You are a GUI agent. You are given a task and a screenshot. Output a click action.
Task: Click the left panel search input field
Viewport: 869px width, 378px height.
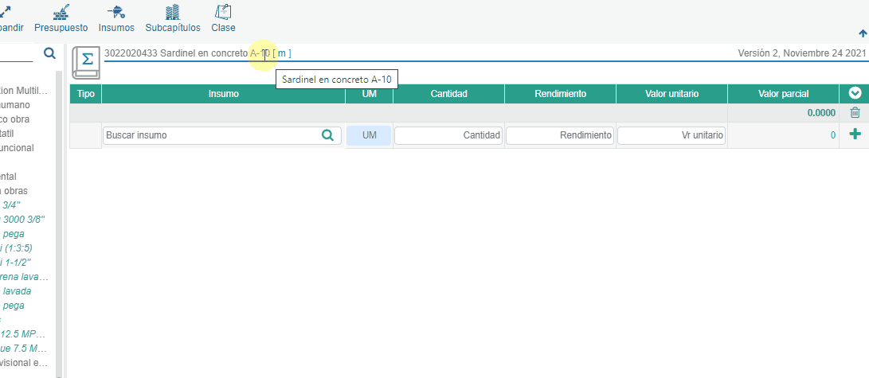(17, 53)
